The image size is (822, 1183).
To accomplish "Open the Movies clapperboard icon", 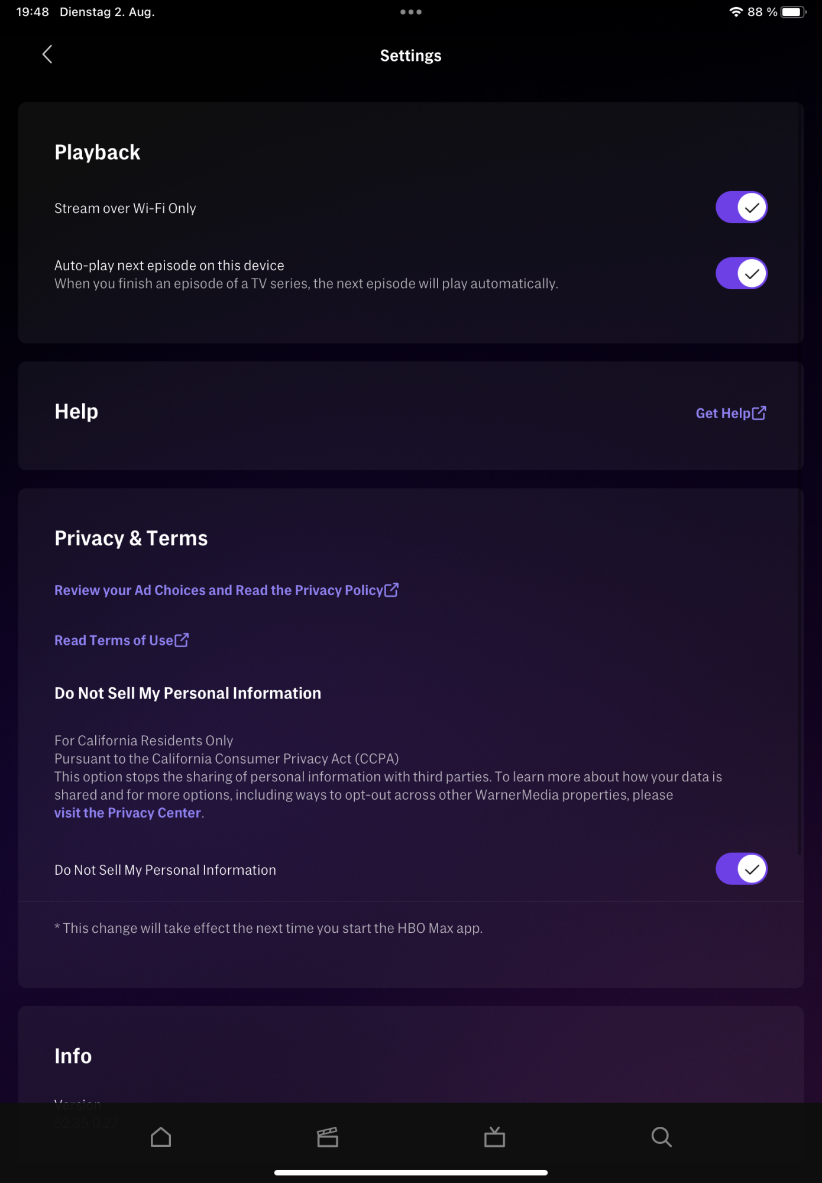I will [328, 1137].
